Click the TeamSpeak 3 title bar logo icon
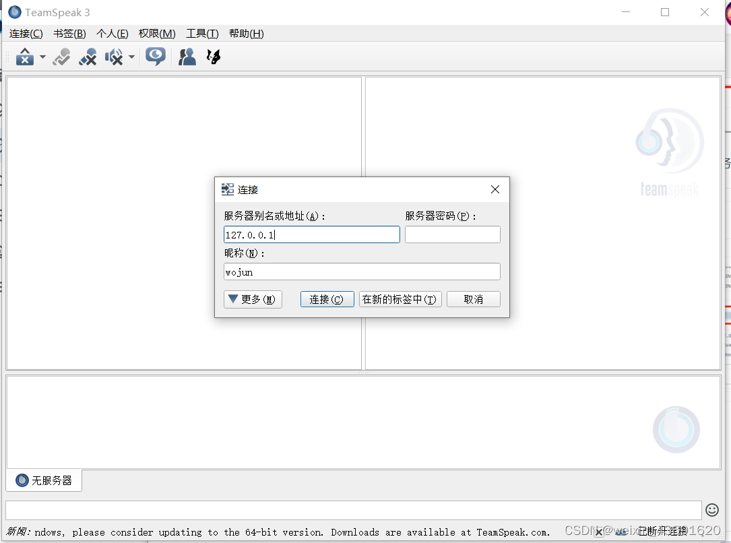Viewport: 731px width, 543px height. coord(15,12)
